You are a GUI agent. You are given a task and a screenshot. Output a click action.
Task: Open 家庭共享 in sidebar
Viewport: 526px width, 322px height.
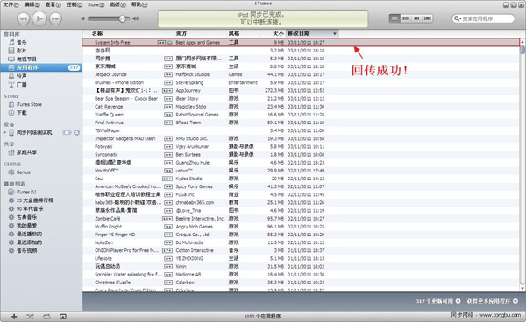(41, 152)
